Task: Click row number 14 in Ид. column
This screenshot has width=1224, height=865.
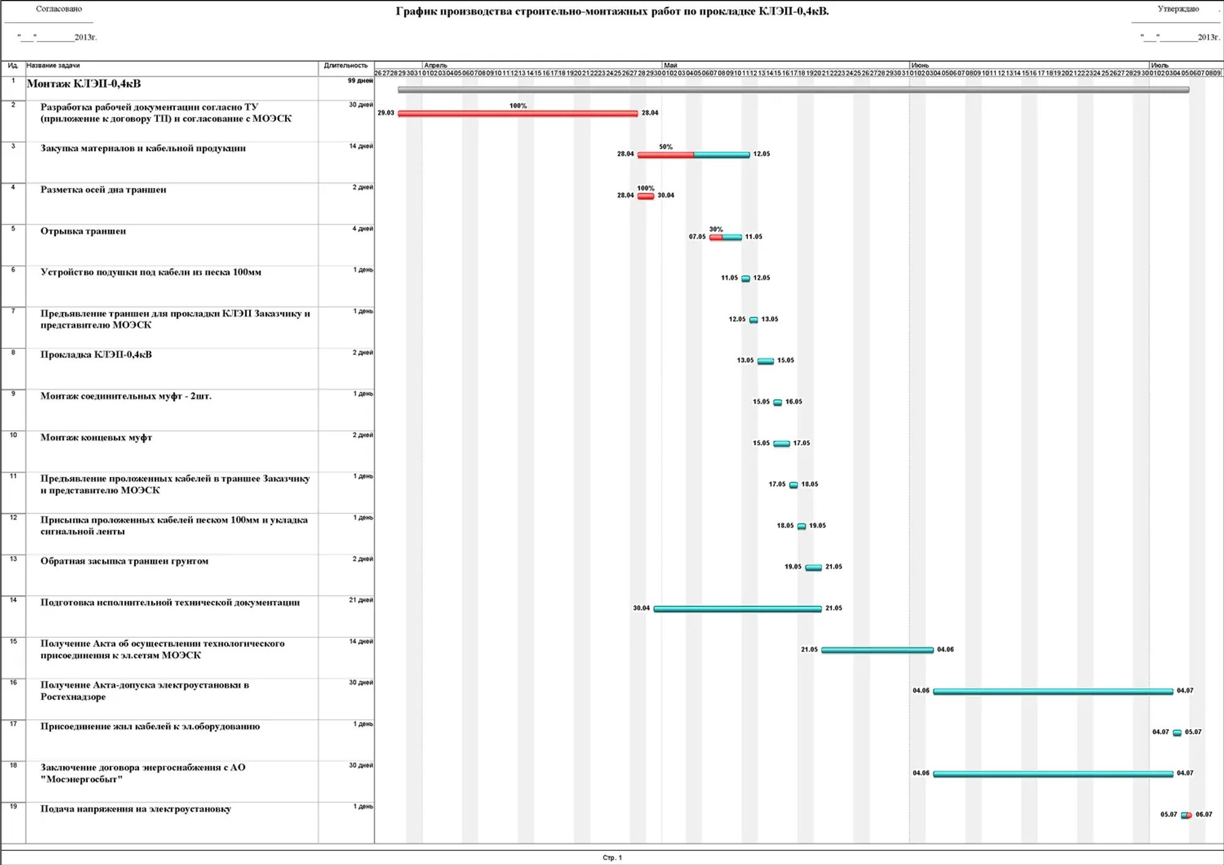Action: coord(13,600)
